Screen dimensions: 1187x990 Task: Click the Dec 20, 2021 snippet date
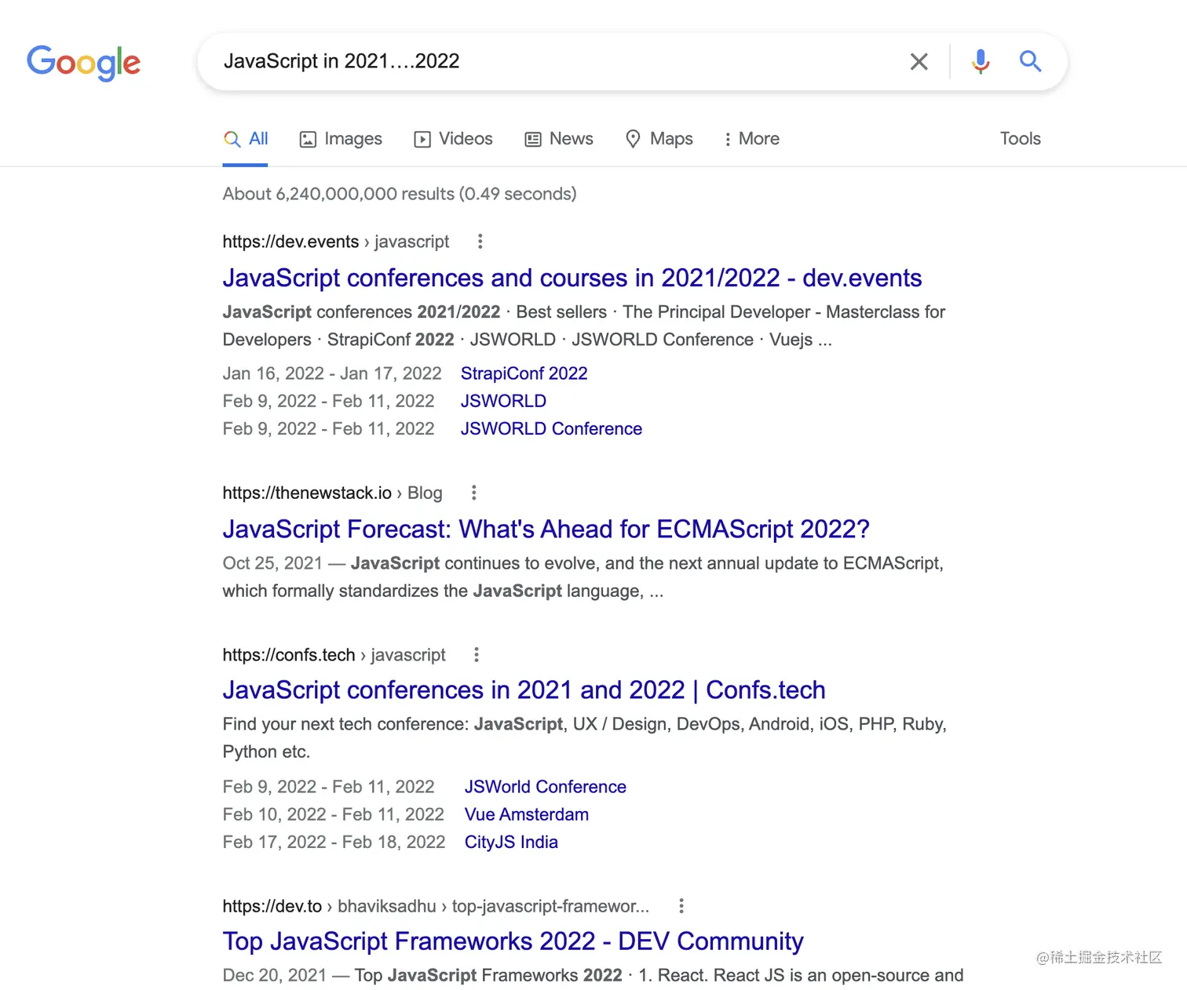tap(274, 975)
